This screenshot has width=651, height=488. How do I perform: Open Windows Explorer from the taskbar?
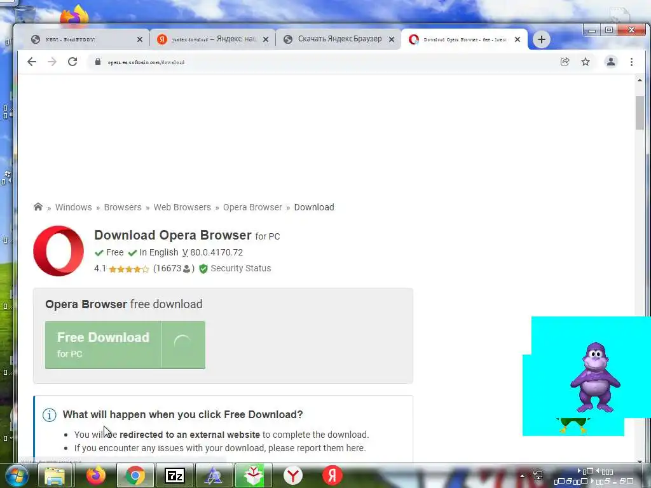click(x=55, y=475)
